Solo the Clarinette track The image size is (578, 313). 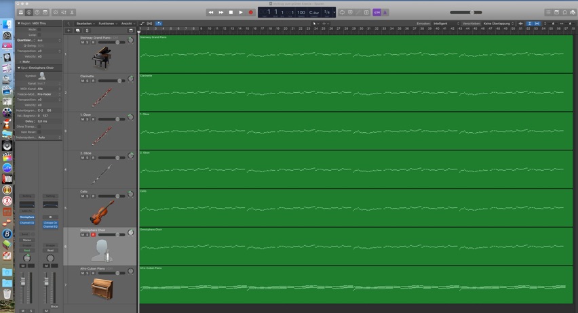point(88,81)
